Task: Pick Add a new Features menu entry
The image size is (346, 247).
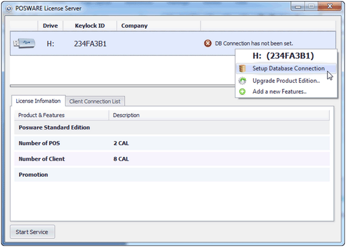Action: [x=286, y=92]
